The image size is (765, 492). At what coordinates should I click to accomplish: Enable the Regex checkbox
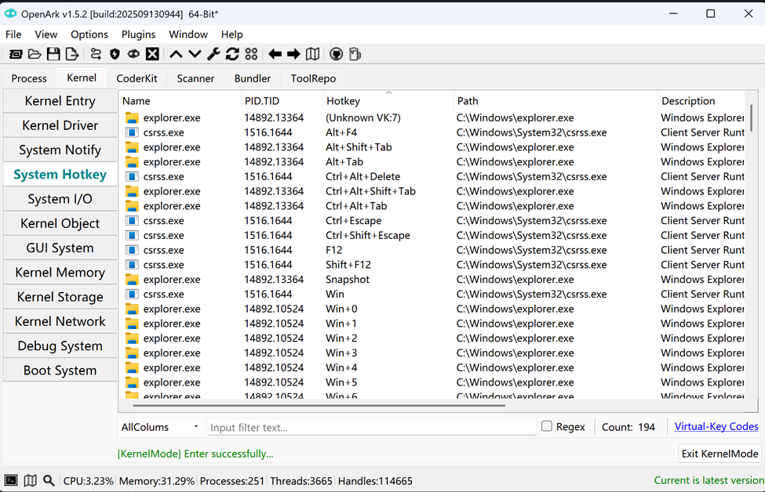(547, 426)
